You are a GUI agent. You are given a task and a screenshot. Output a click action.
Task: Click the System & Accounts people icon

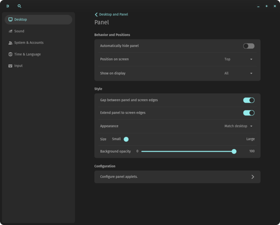(10, 43)
